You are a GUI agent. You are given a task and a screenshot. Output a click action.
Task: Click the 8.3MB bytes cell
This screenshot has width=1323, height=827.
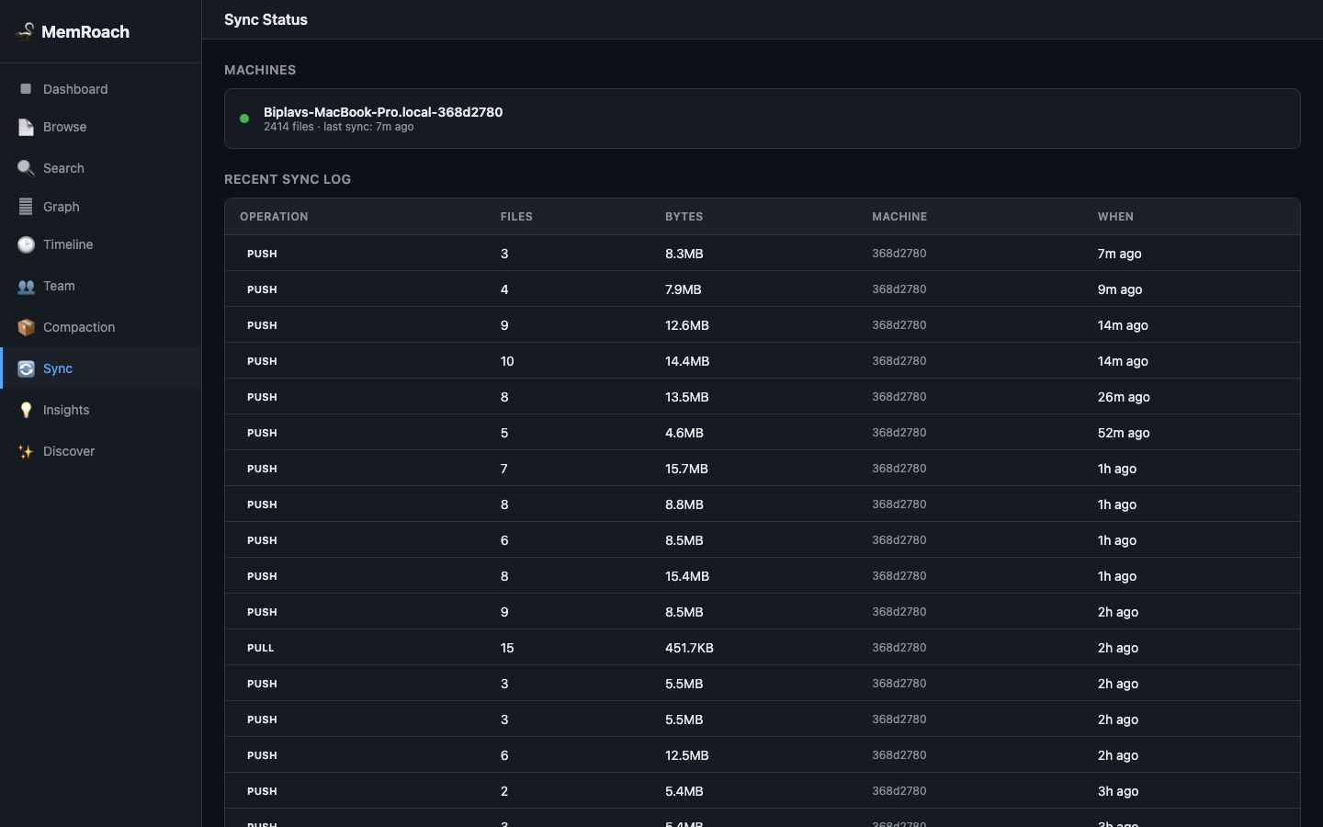(x=684, y=254)
